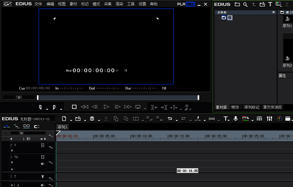This screenshot has width=293, height=187.
Task: Click the search icon in the bin toolbar
Action: [245, 4]
